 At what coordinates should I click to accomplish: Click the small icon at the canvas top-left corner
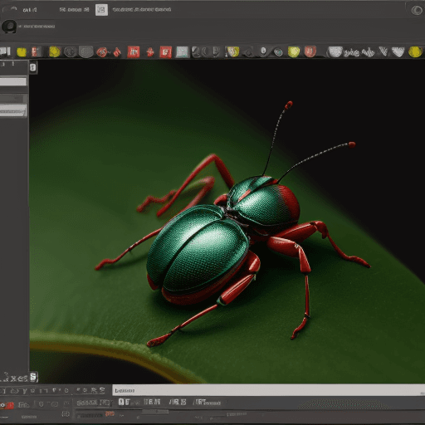click(33, 68)
